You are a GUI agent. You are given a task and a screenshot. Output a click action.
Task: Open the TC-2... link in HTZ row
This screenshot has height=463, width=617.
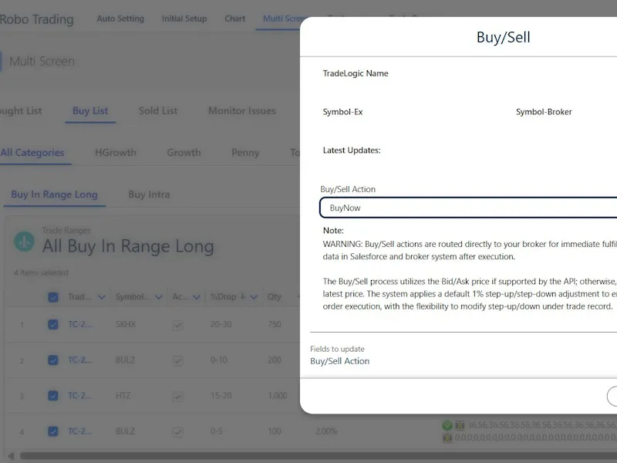click(80, 395)
